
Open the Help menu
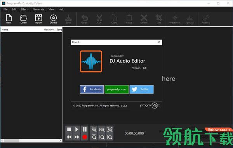(x=61, y=9)
